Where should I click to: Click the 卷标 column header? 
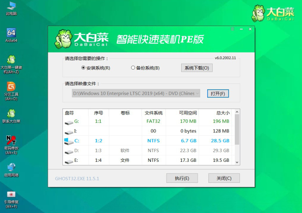tap(125, 113)
